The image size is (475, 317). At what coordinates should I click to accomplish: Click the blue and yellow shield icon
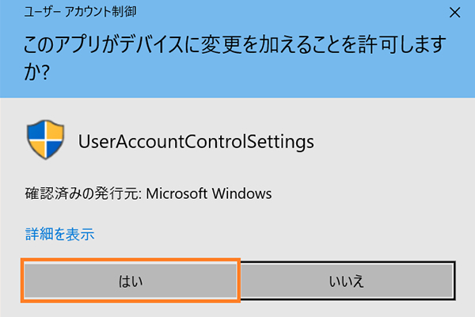(46, 141)
